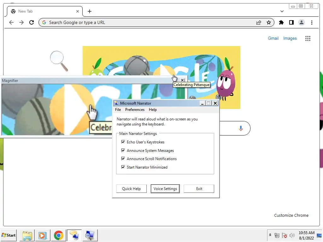Bookmark this tab with the star icon
323x242 pixels.
click(x=269, y=22)
